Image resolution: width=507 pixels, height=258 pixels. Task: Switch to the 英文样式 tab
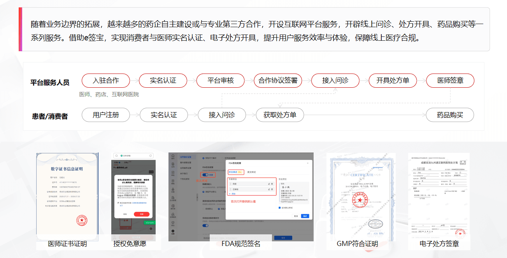click(251, 172)
